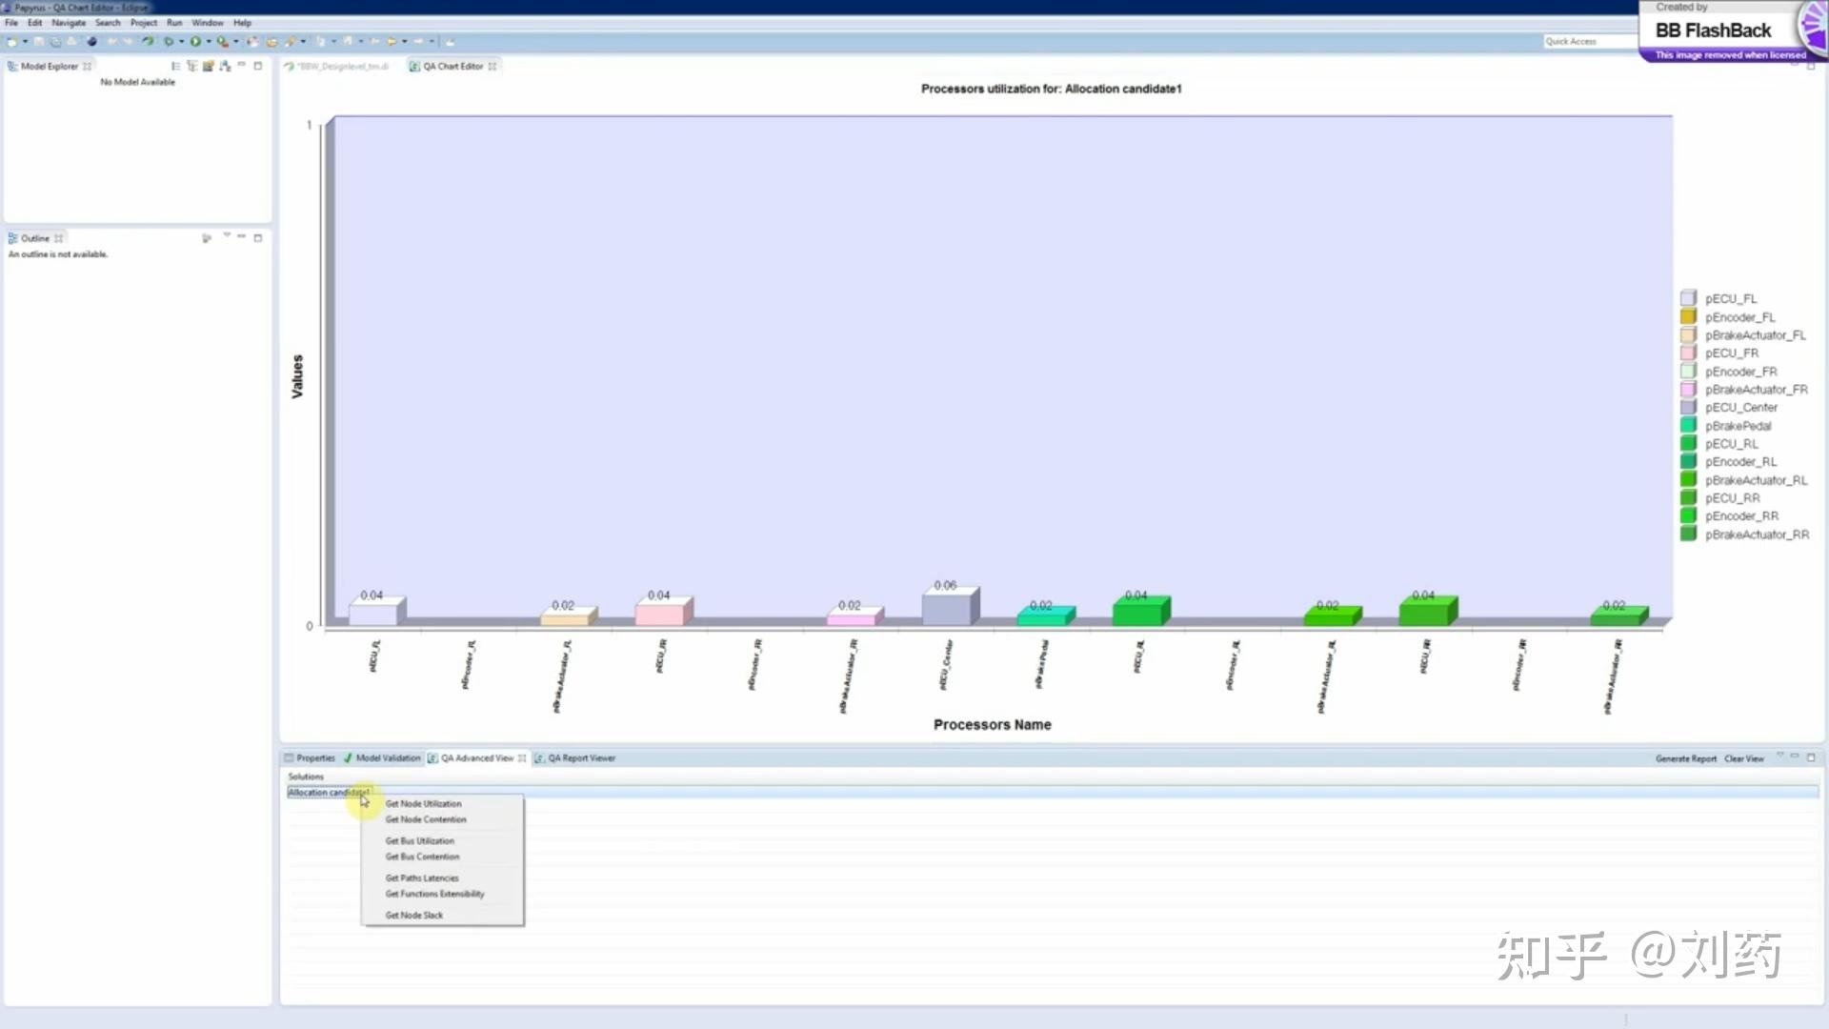Click Link with Editor in Model Explorer

click(x=192, y=67)
